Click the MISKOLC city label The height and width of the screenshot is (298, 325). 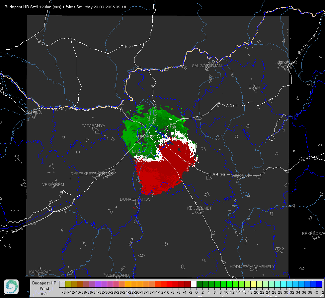coord(288,62)
